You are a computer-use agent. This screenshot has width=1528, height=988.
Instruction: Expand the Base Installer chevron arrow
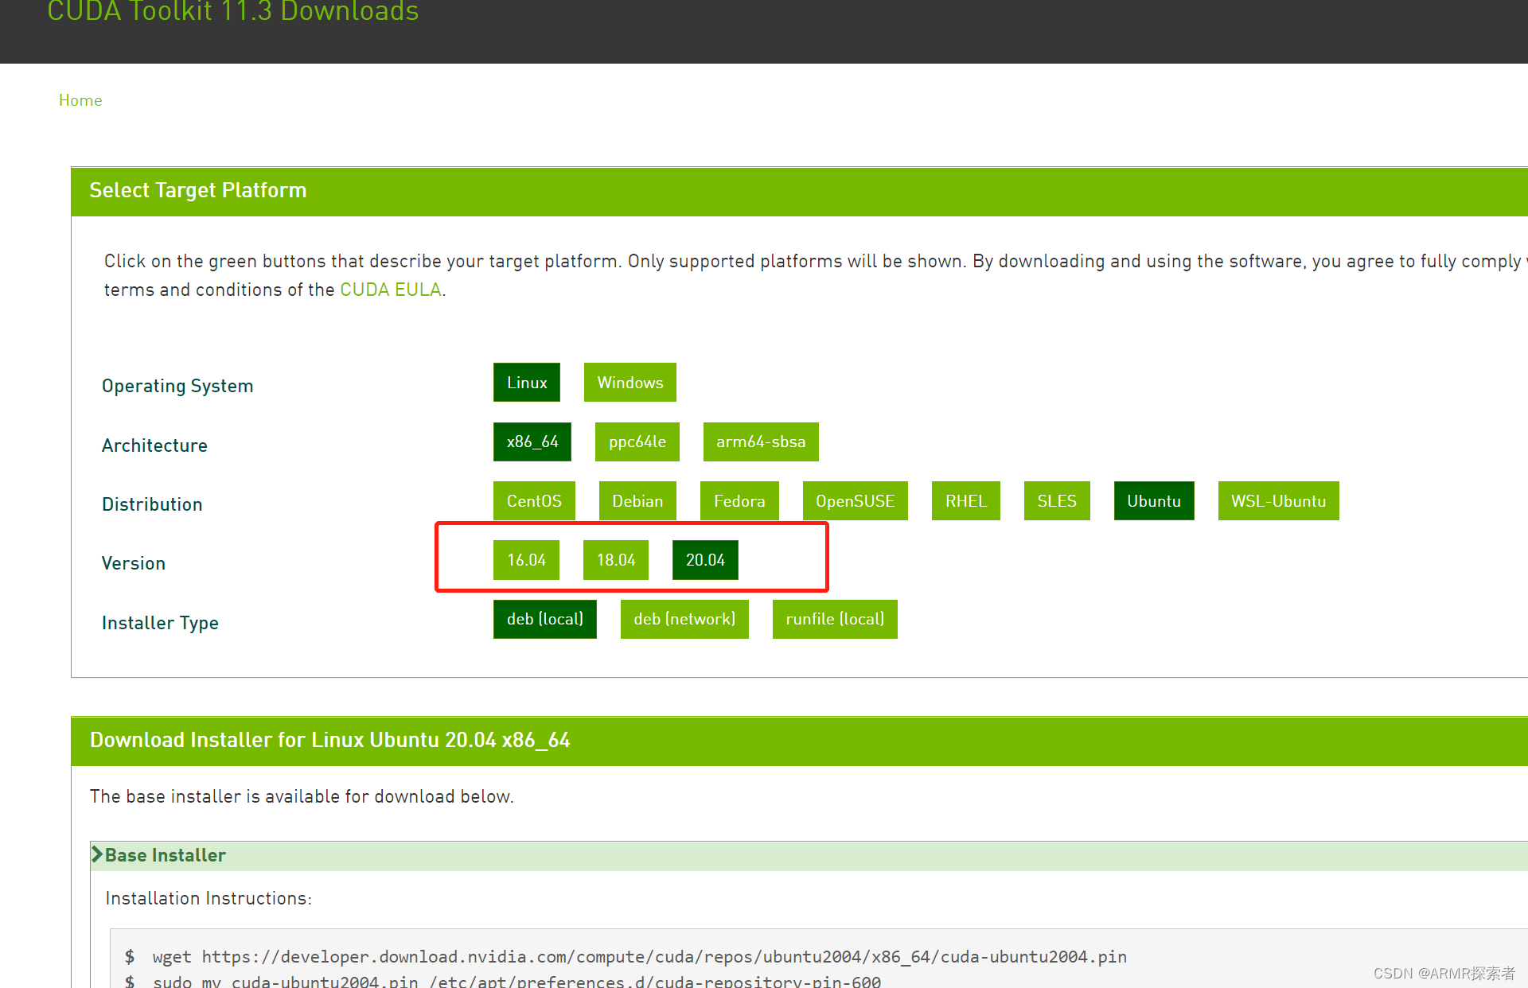pyautogui.click(x=97, y=854)
